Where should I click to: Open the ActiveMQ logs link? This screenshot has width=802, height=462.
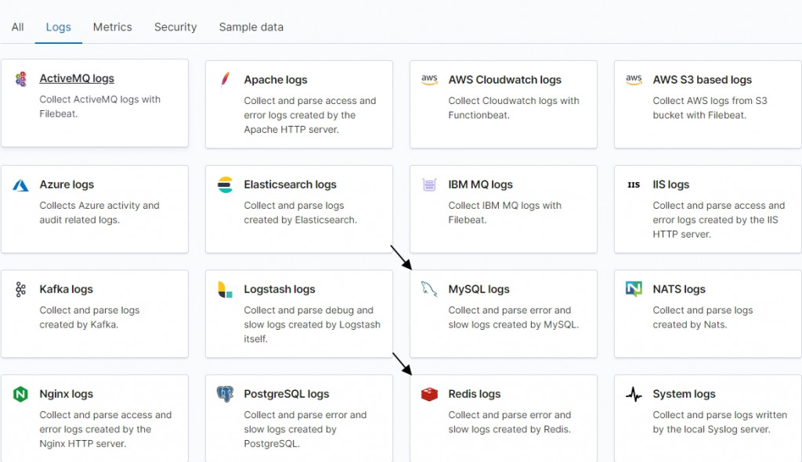click(x=77, y=79)
